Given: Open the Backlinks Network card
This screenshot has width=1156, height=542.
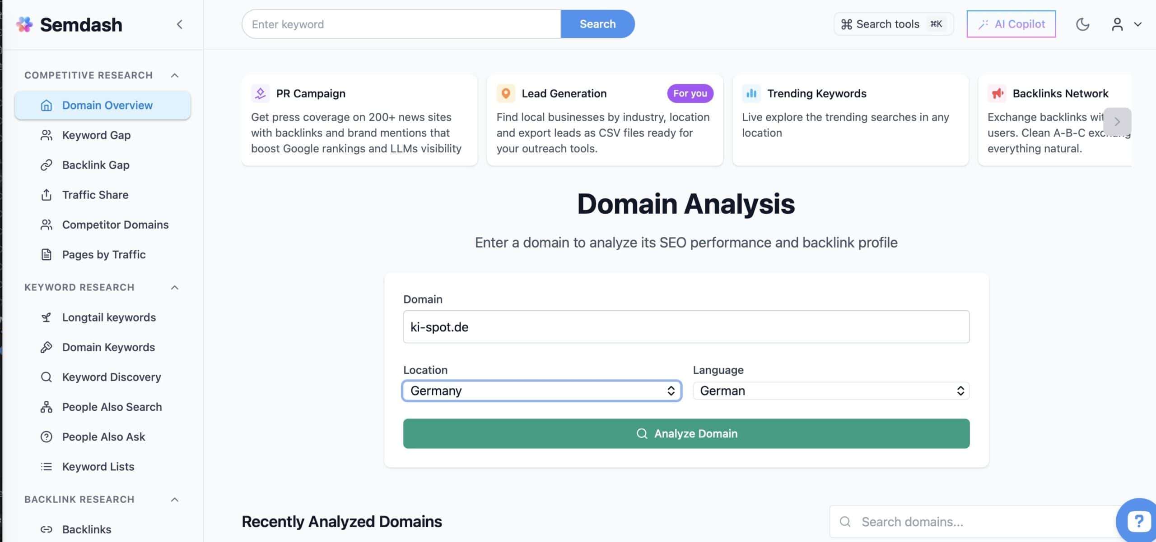Looking at the screenshot, I should pos(1055,120).
